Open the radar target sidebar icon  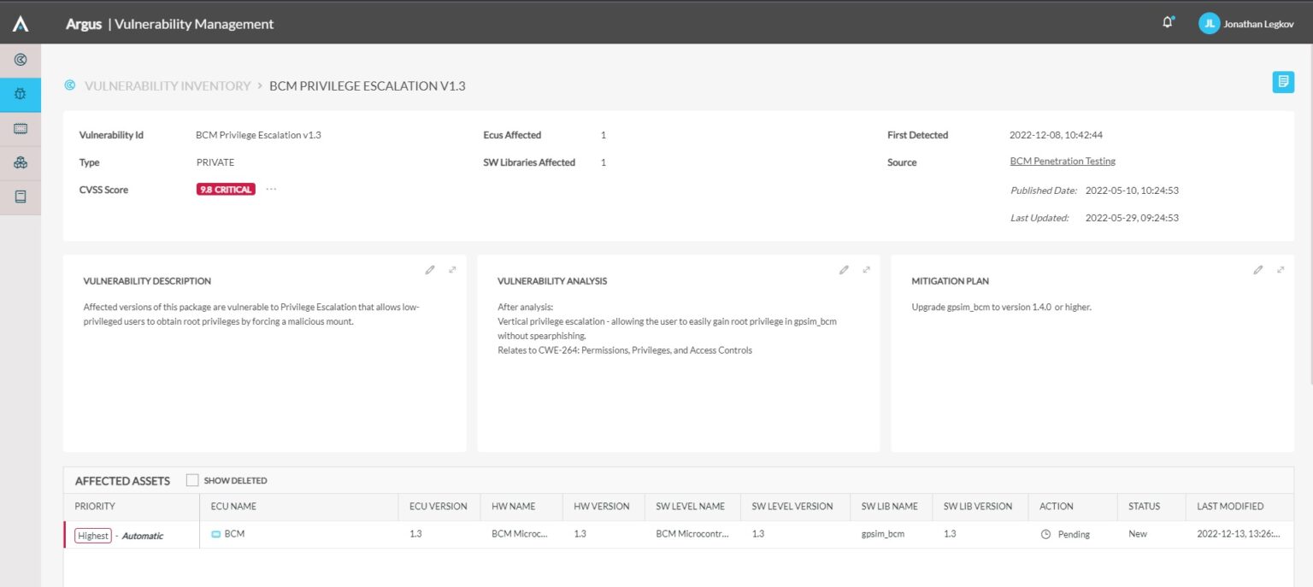pyautogui.click(x=21, y=60)
